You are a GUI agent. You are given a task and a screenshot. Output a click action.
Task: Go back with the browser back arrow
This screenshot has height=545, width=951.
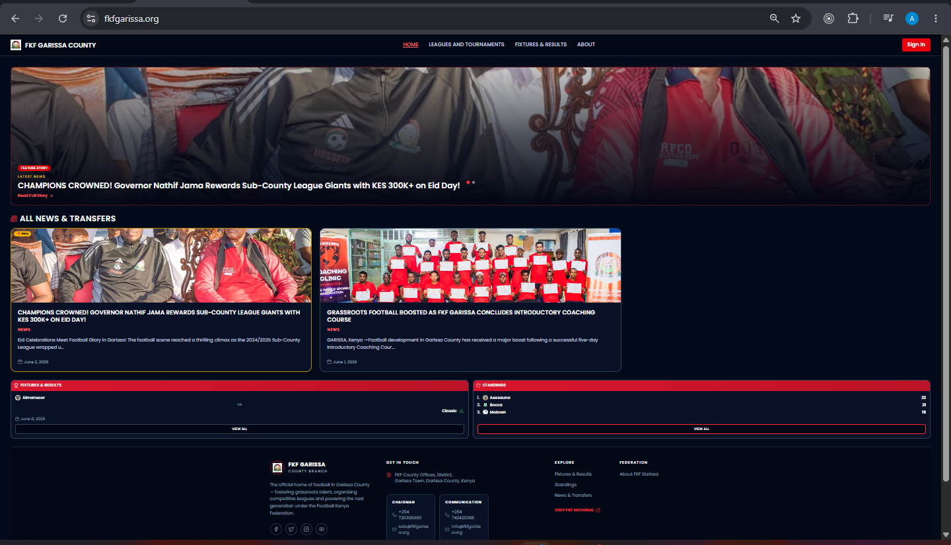point(15,18)
